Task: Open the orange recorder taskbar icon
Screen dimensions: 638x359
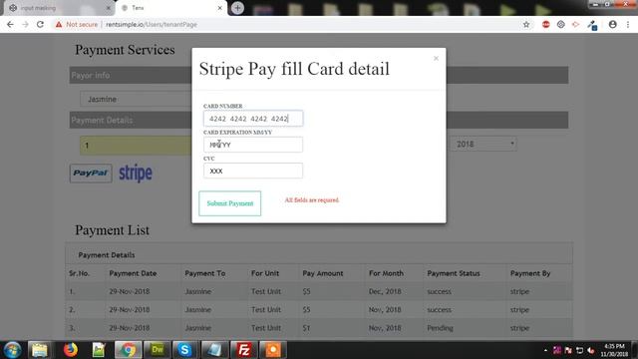Action: (273, 350)
